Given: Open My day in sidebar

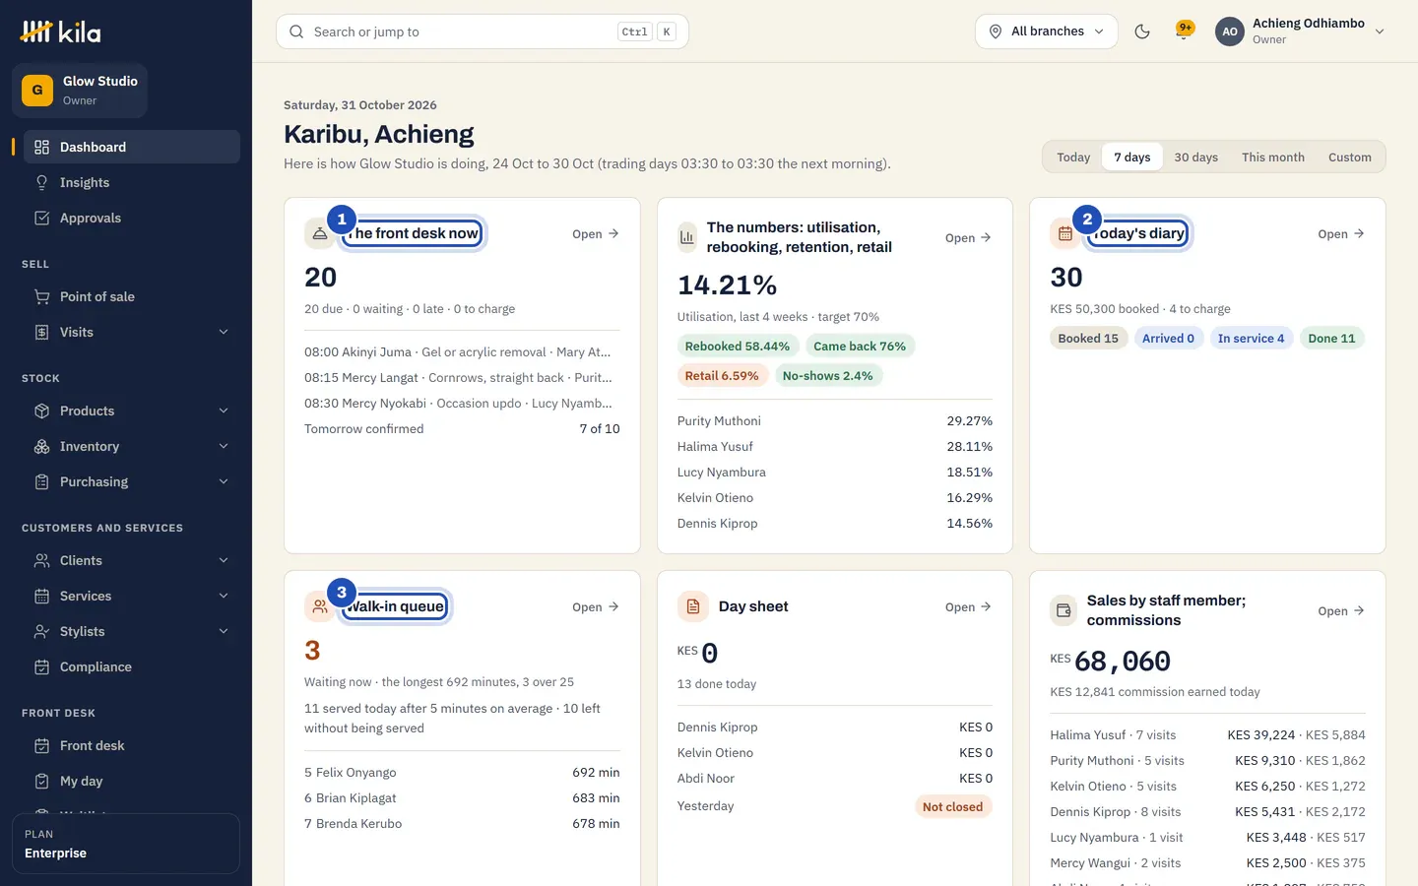Looking at the screenshot, I should [132, 781].
